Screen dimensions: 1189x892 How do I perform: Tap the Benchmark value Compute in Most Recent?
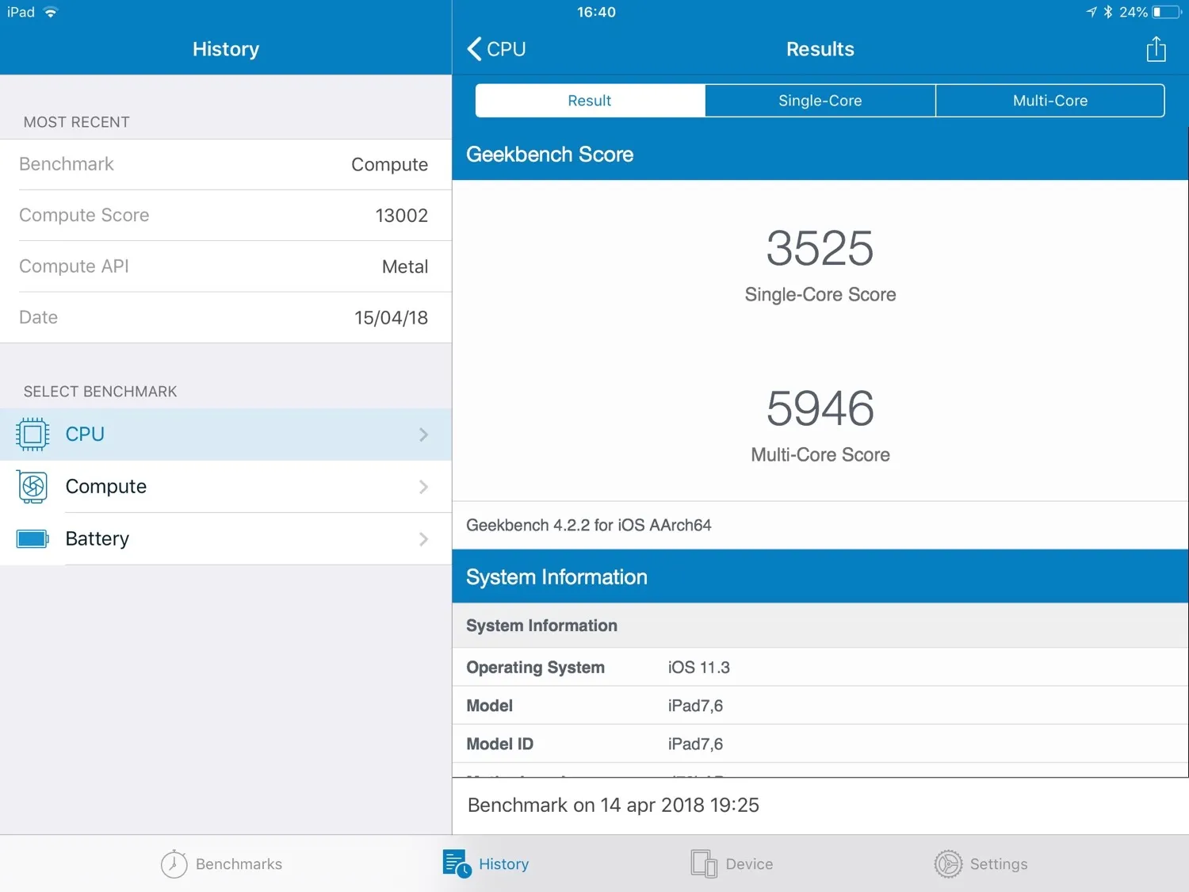(390, 165)
